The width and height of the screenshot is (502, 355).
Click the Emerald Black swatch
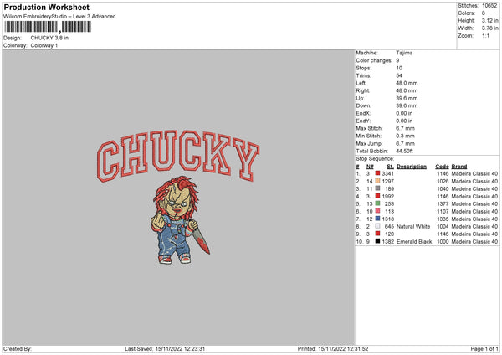pyautogui.click(x=378, y=241)
